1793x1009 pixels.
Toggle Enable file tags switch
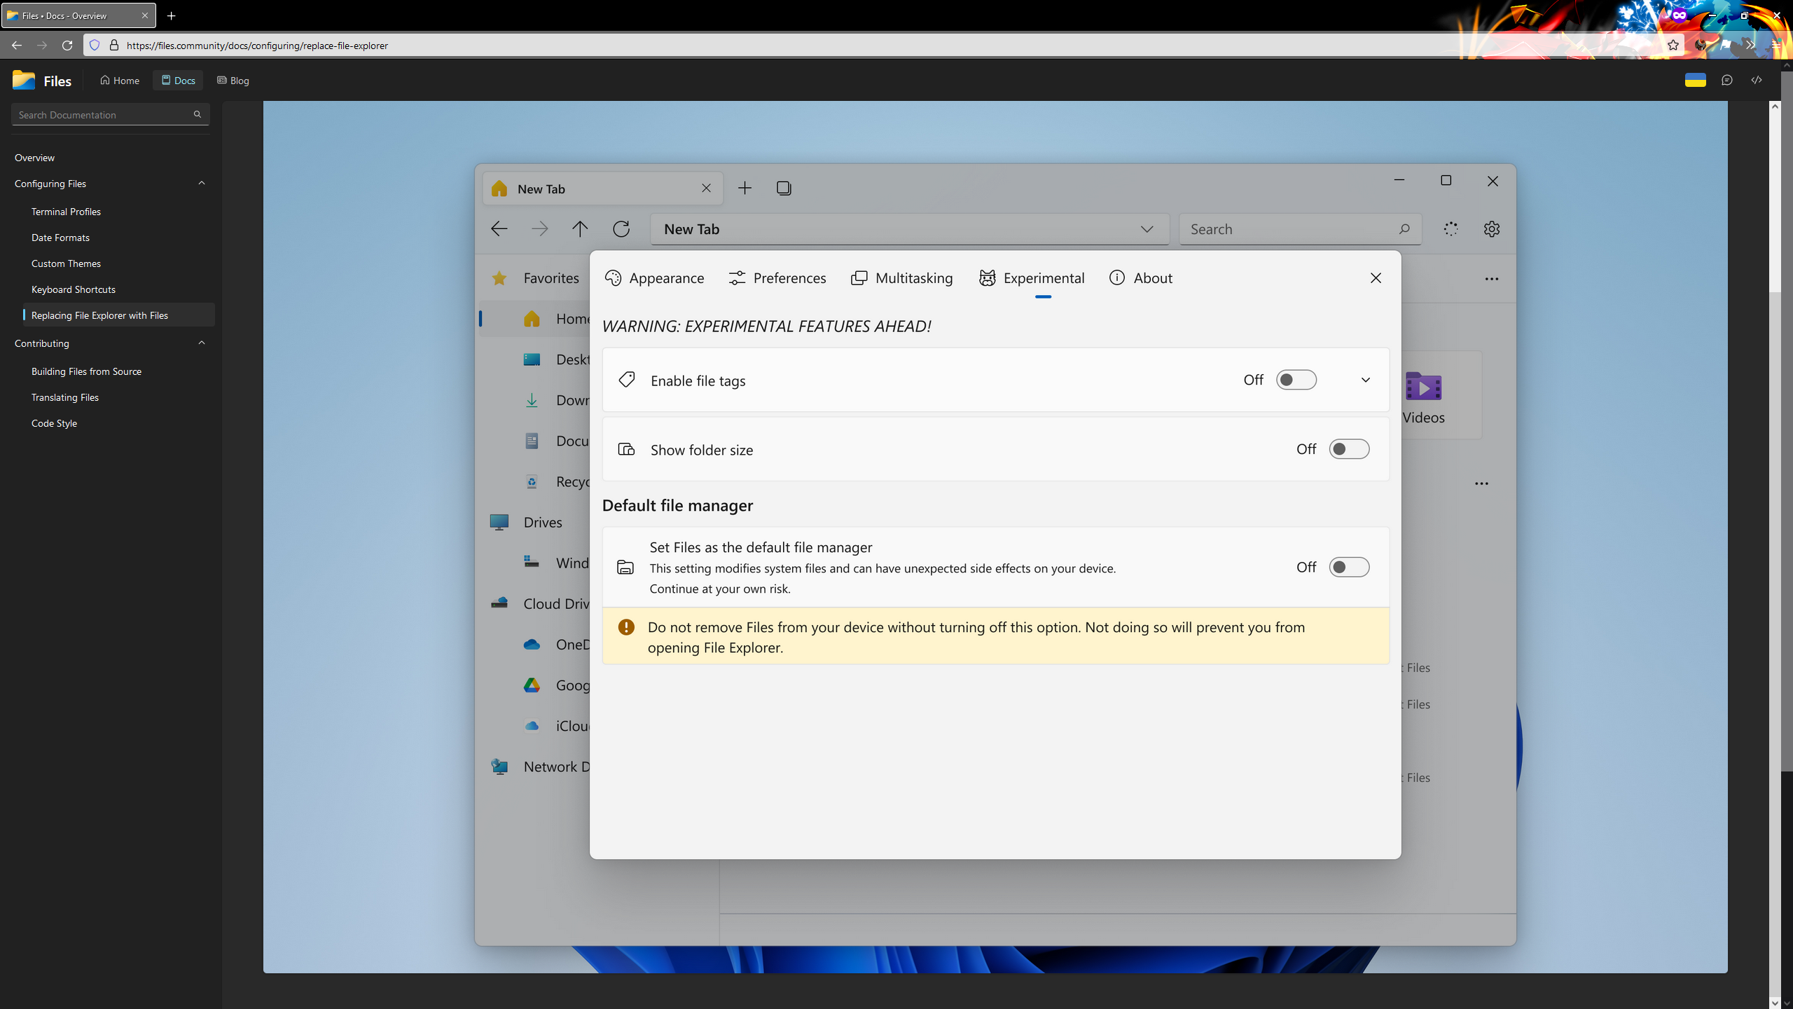tap(1295, 379)
